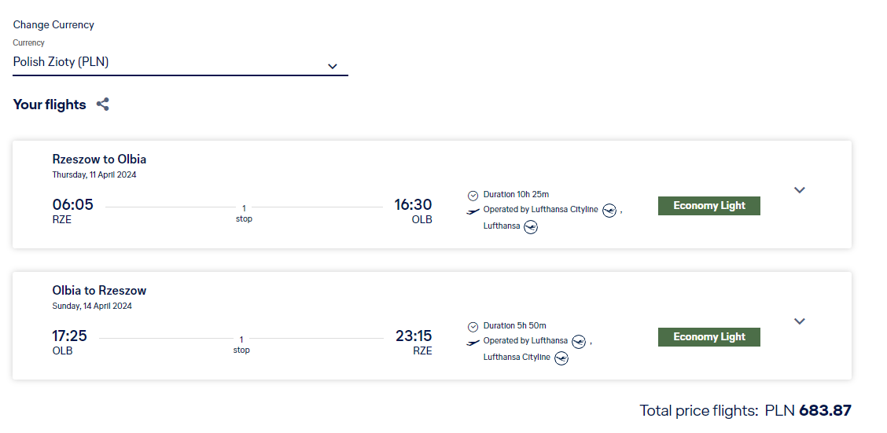The image size is (887, 433).
Task: Click the share icon beside Your flights
Action: pos(102,105)
